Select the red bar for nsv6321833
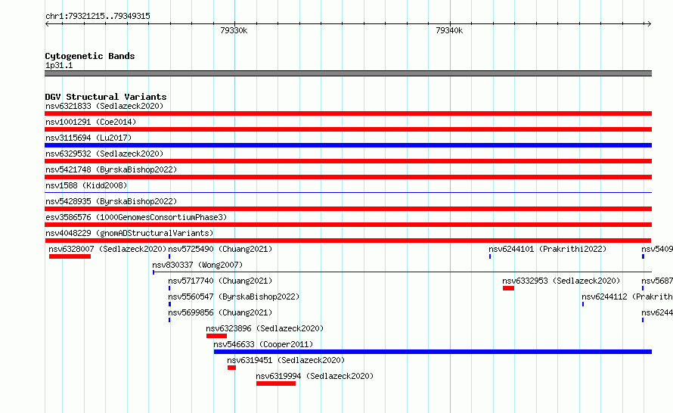 pos(348,113)
